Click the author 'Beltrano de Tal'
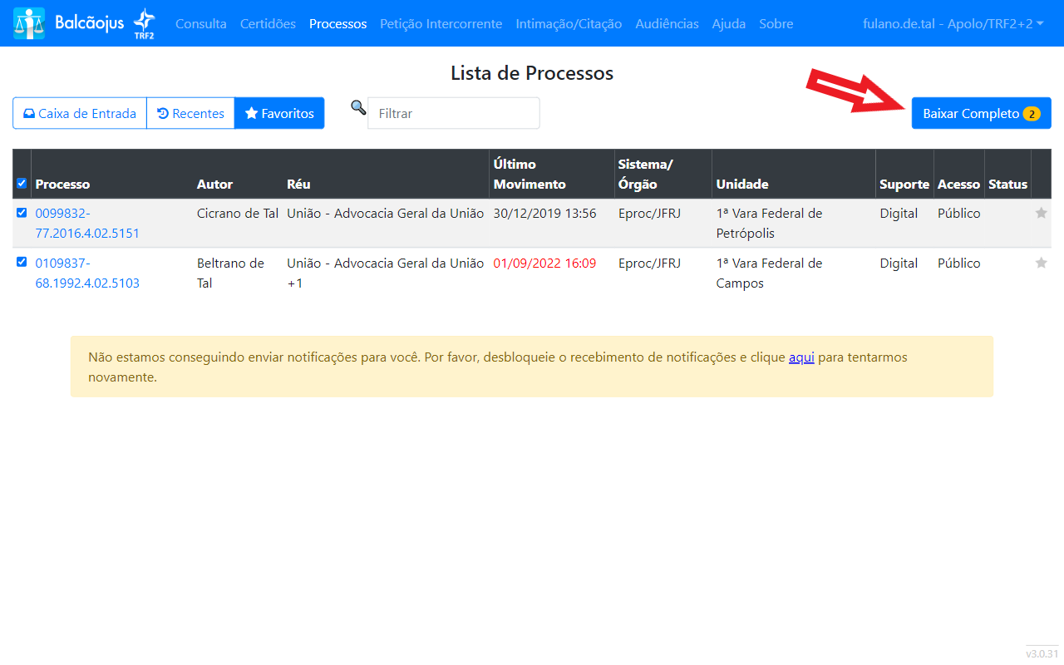1064x665 pixels. [230, 273]
